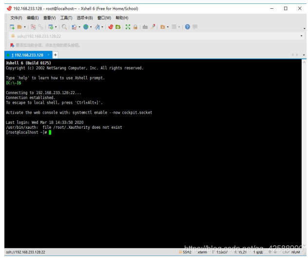Expand the toolbar overflow arrow at right
This screenshot has width=308, height=258.
coord(304,28)
